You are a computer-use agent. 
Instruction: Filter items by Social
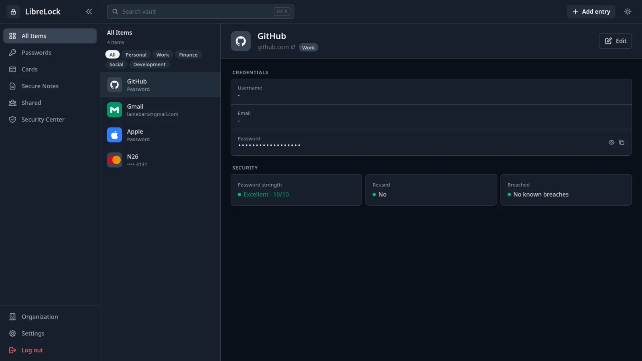coord(116,64)
